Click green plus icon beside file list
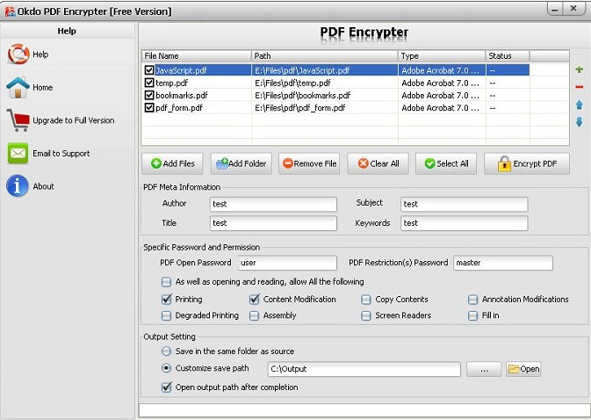The image size is (591, 420). [580, 69]
